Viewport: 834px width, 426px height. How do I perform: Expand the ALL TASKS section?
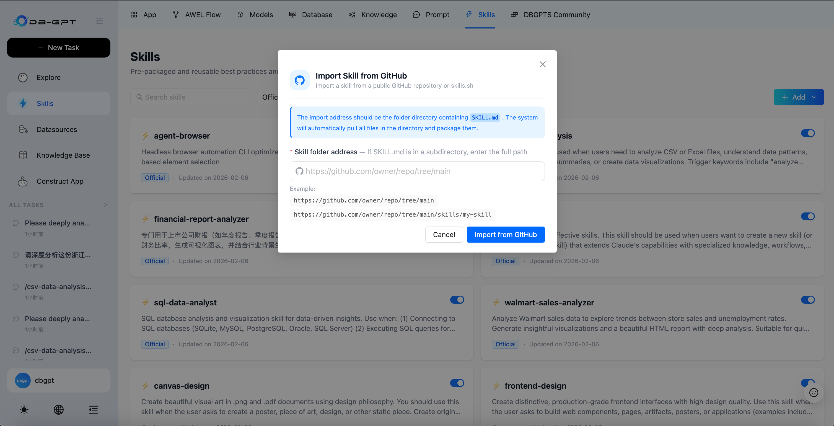pos(105,205)
